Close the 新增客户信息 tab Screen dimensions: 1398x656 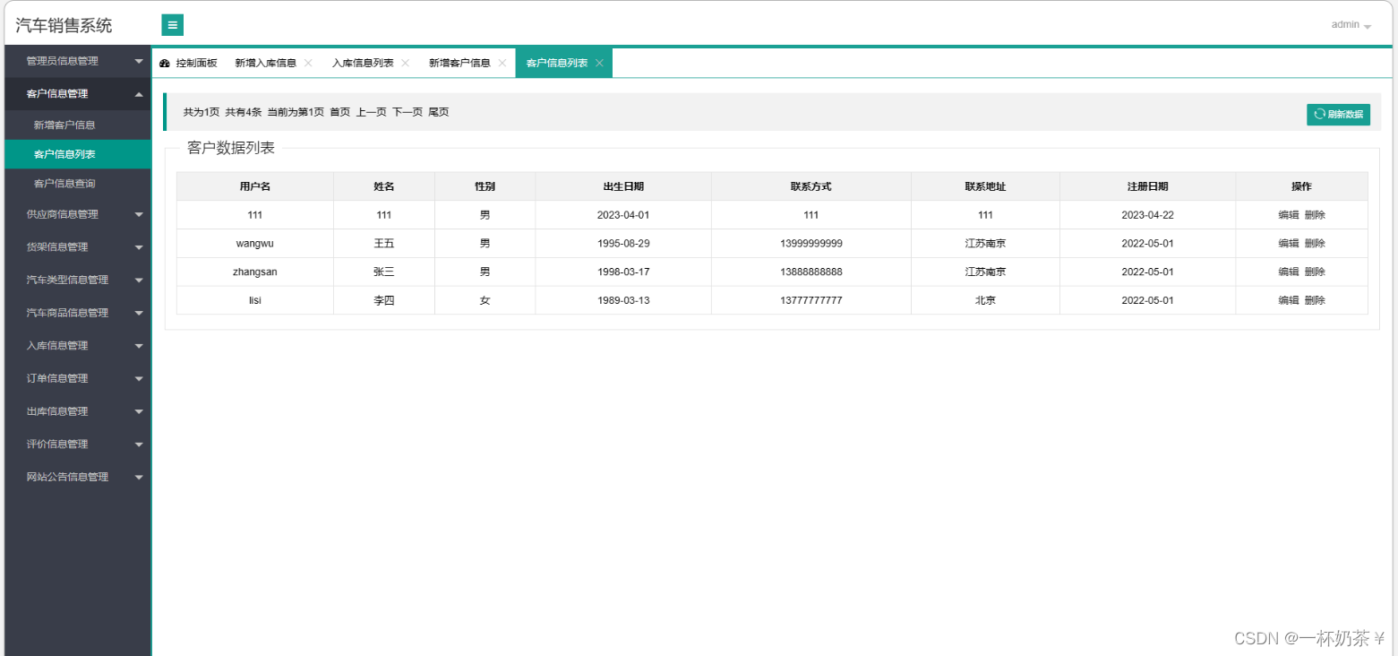pos(502,63)
